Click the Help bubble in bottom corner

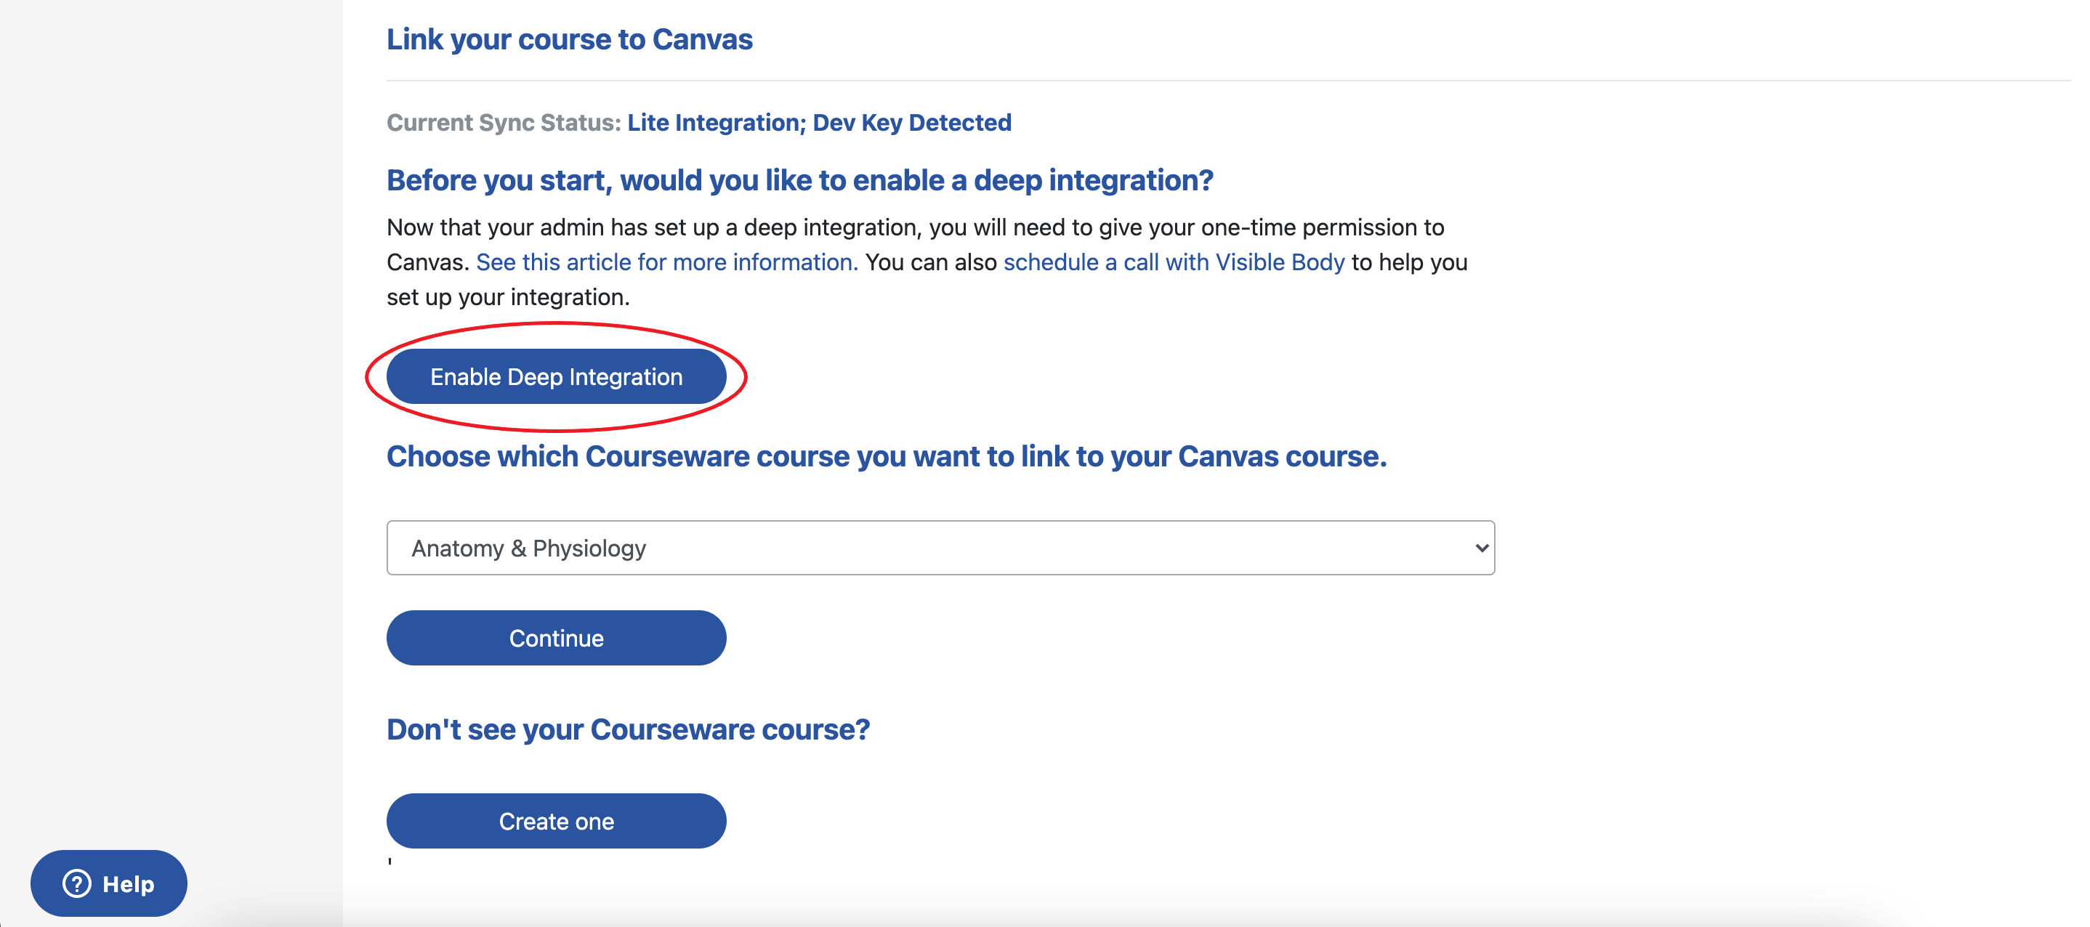coord(108,883)
